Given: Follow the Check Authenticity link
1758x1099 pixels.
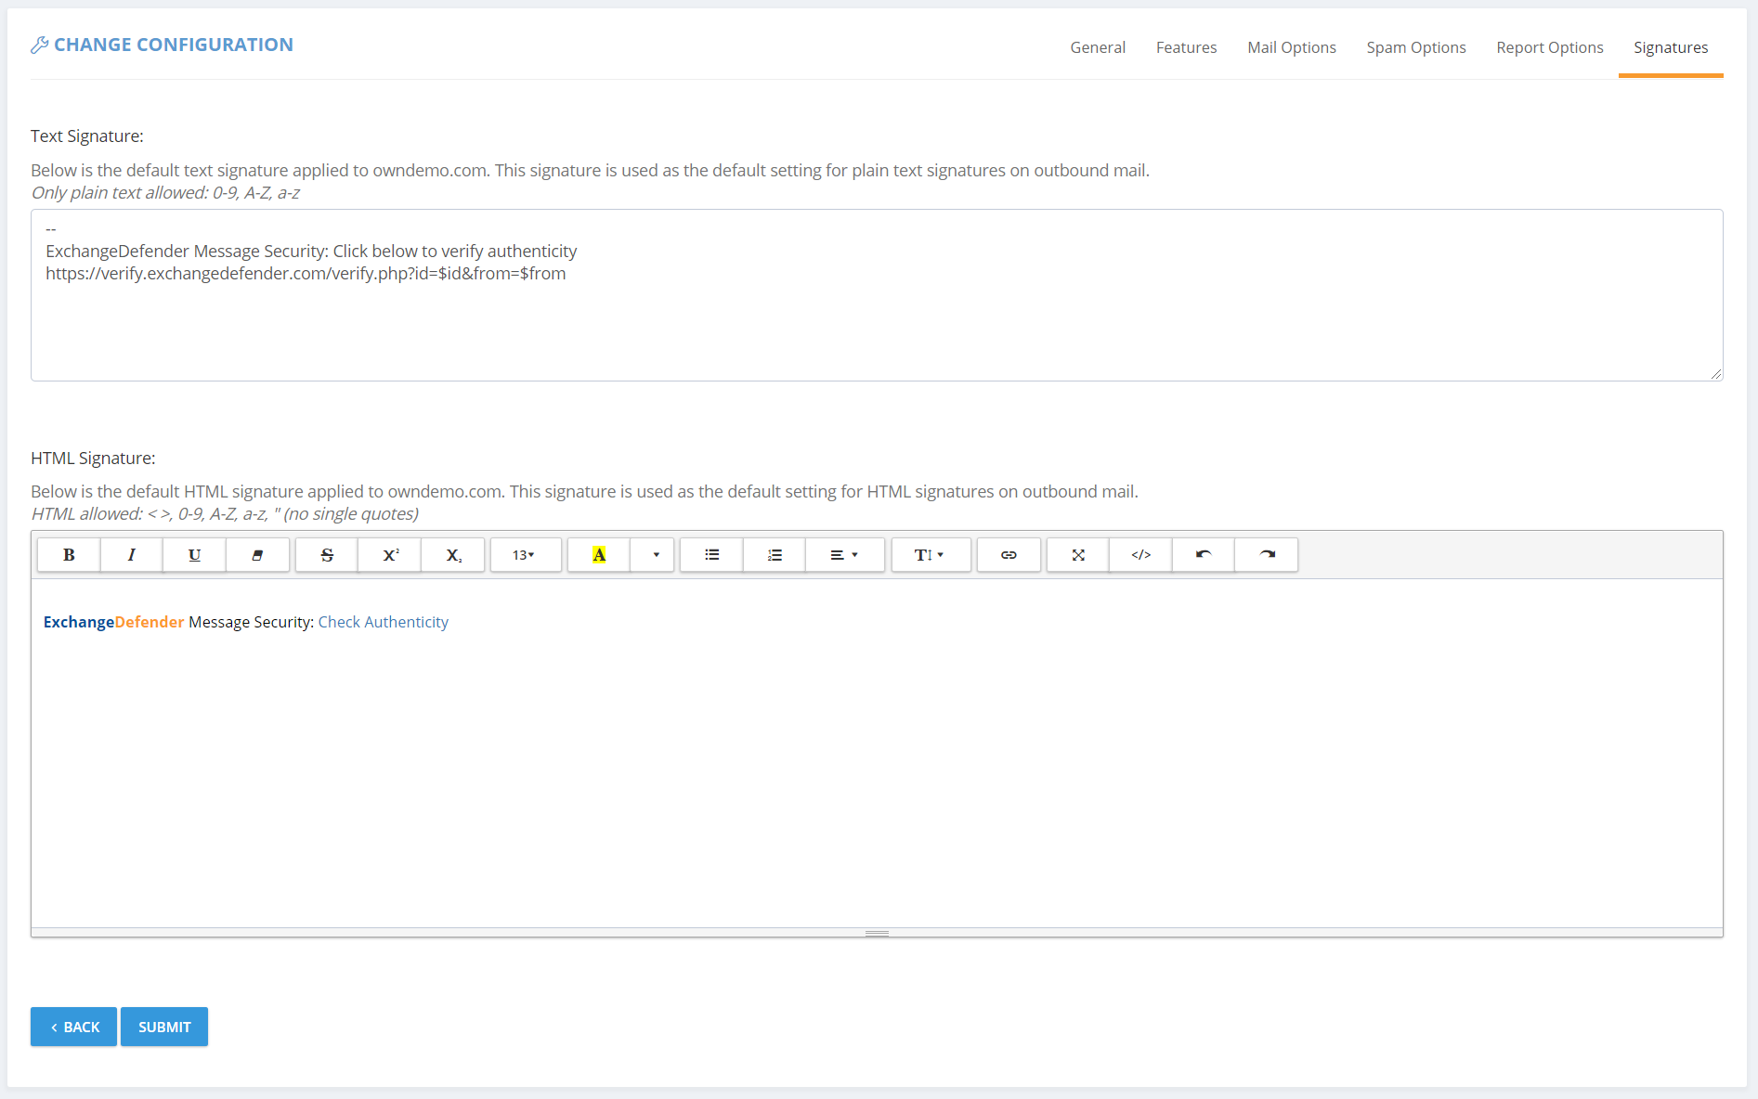Looking at the screenshot, I should tap(384, 622).
